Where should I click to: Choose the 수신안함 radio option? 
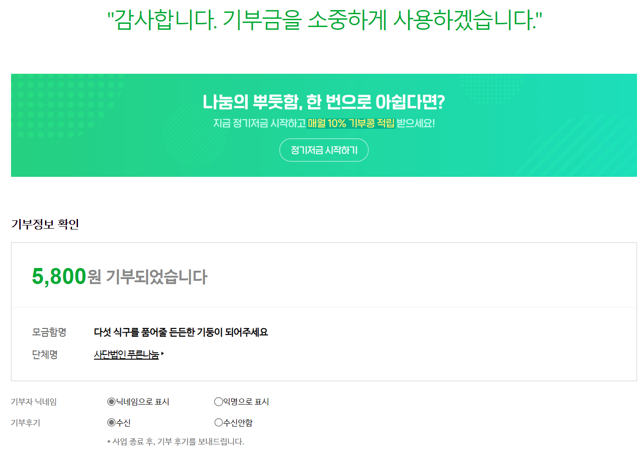[x=218, y=422]
